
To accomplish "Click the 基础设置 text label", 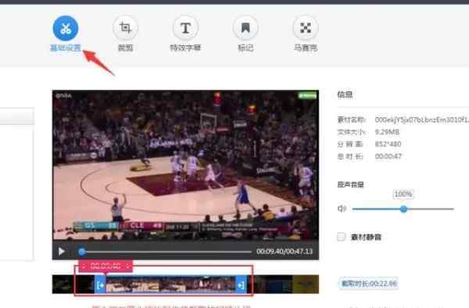I will (x=66, y=48).
